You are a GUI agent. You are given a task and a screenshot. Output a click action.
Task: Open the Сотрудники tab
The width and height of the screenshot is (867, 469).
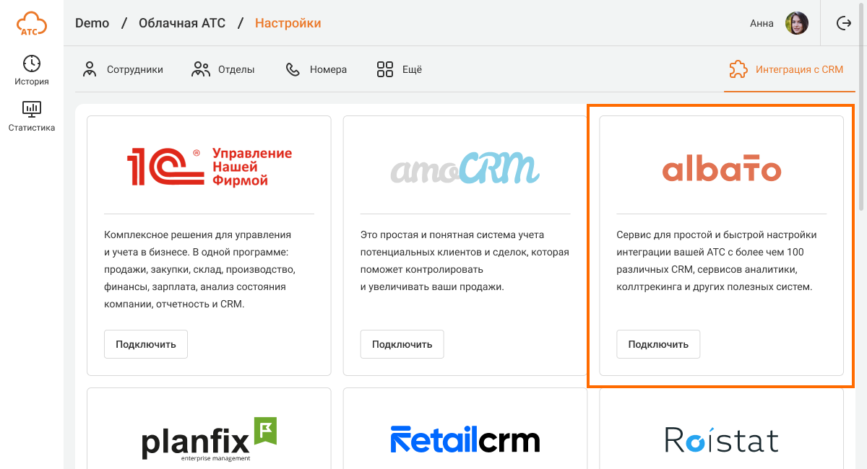pos(123,69)
